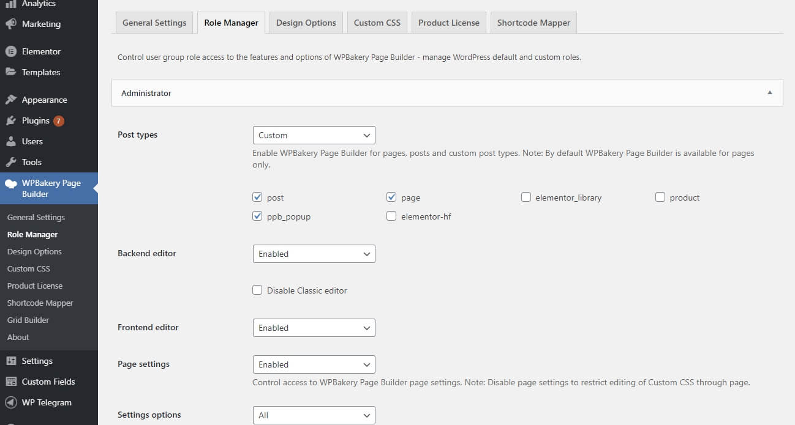
Task: Click the Page settings label
Action: pyautogui.click(x=144, y=364)
